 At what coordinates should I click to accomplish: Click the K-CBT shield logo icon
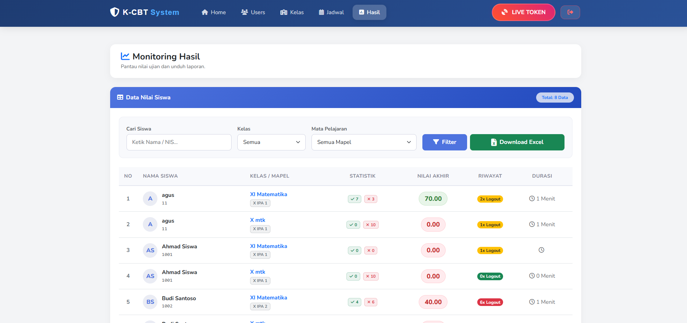pos(114,12)
